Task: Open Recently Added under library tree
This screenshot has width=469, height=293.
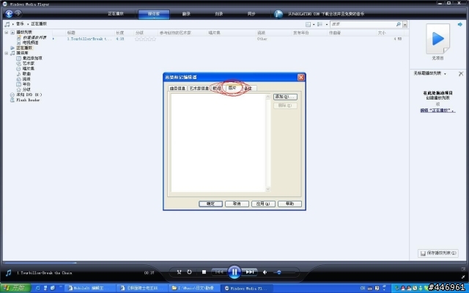Action: [32, 59]
